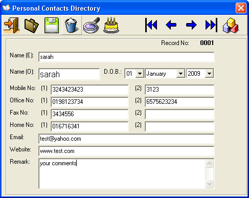Click the "D.O.B.:" label
The width and height of the screenshot is (249, 198).
point(112,72)
